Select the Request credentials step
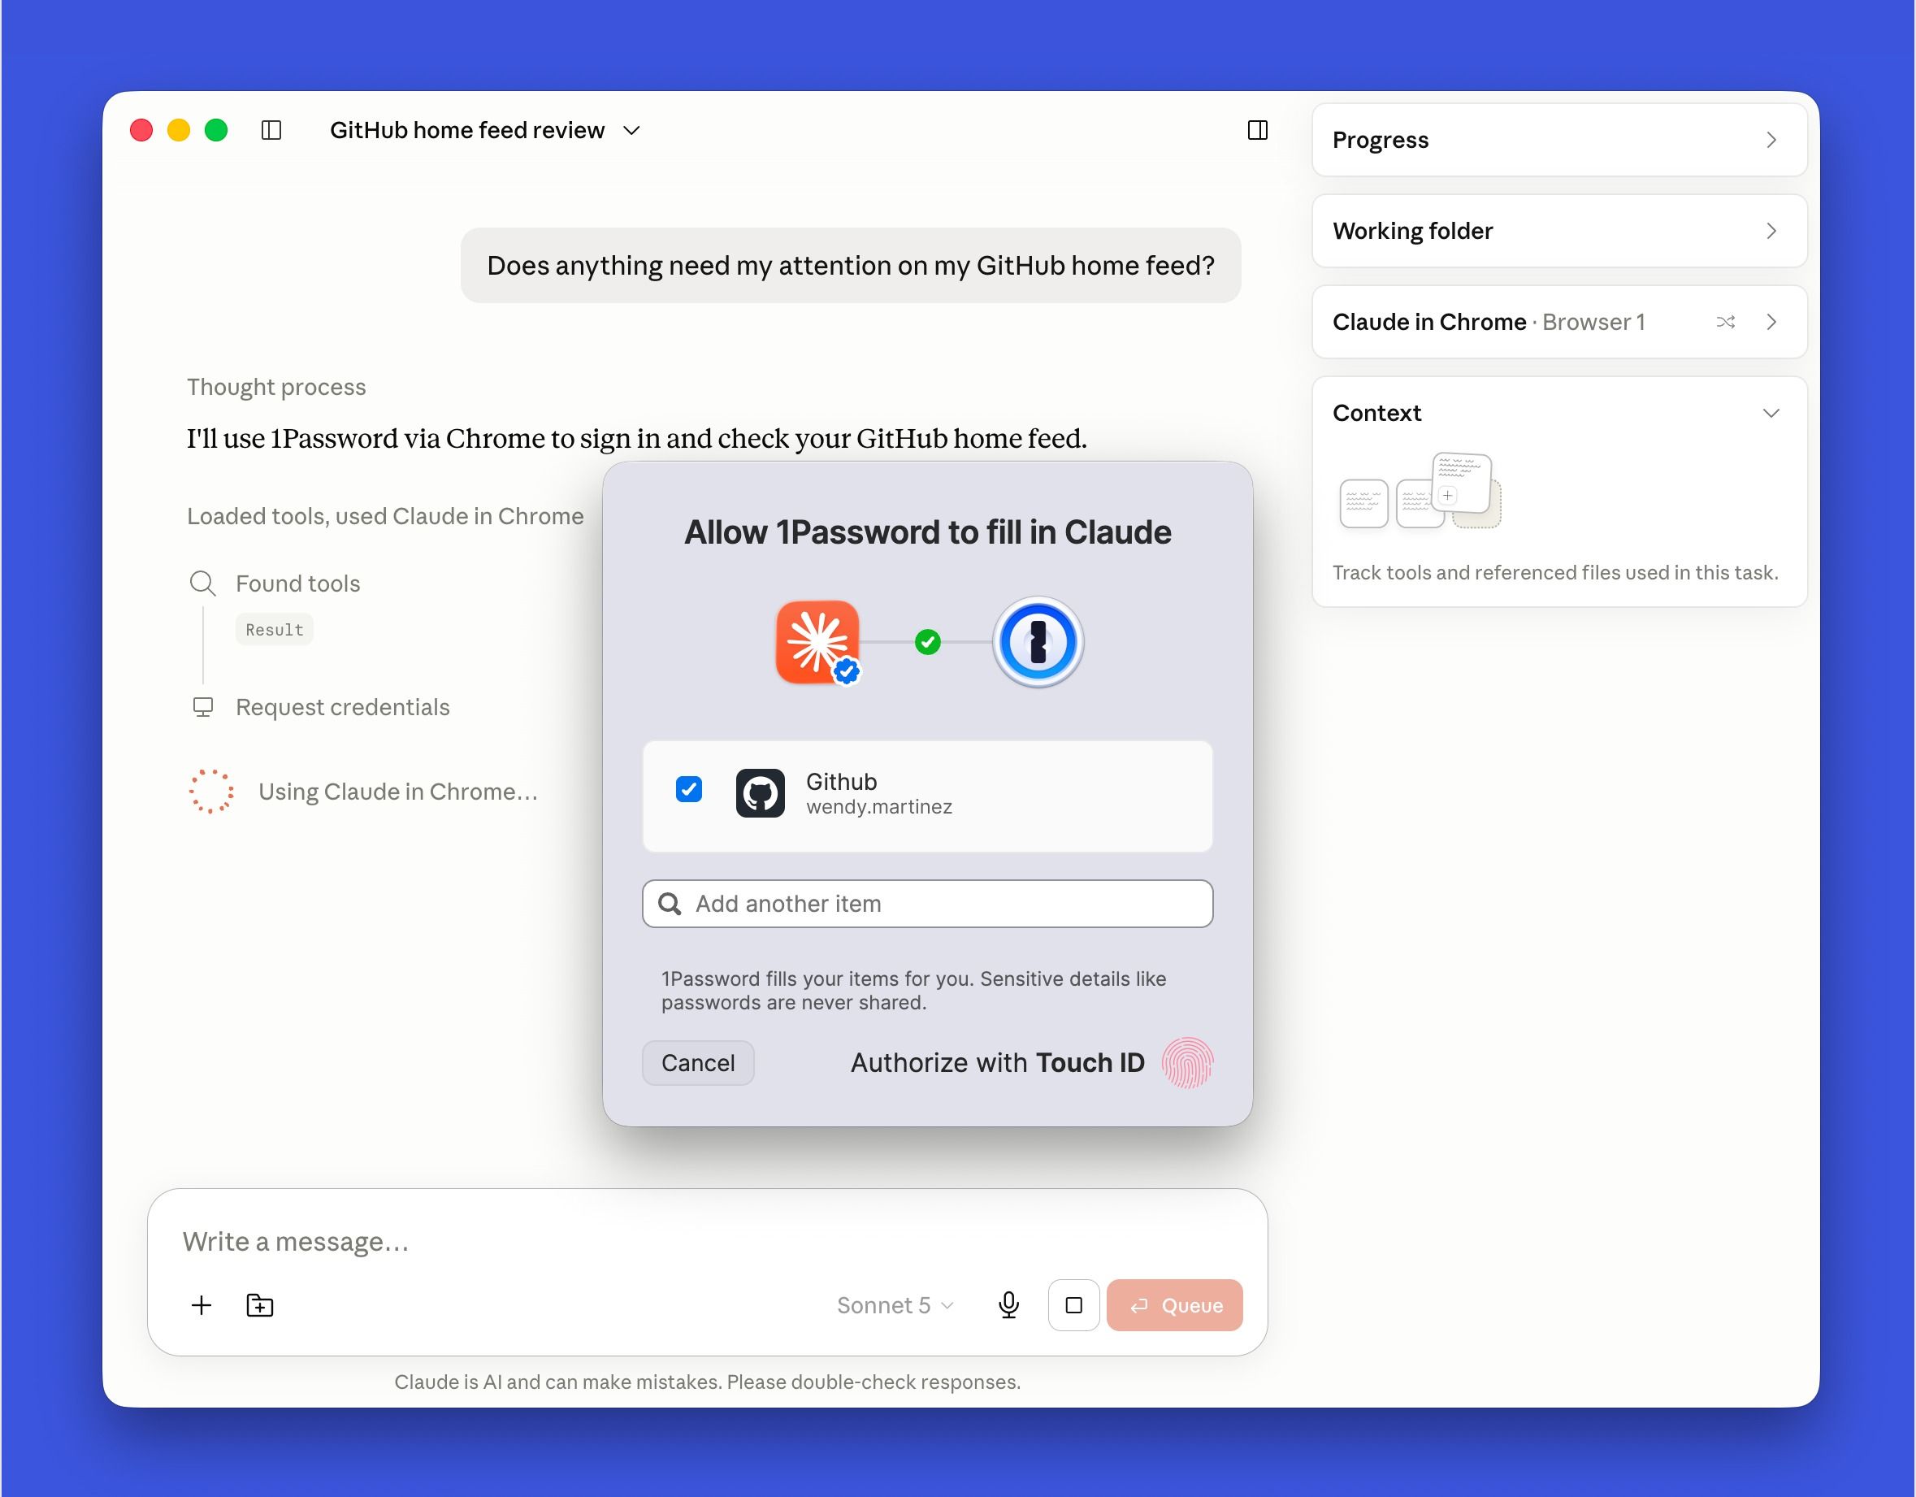The height and width of the screenshot is (1497, 1916). (x=342, y=707)
